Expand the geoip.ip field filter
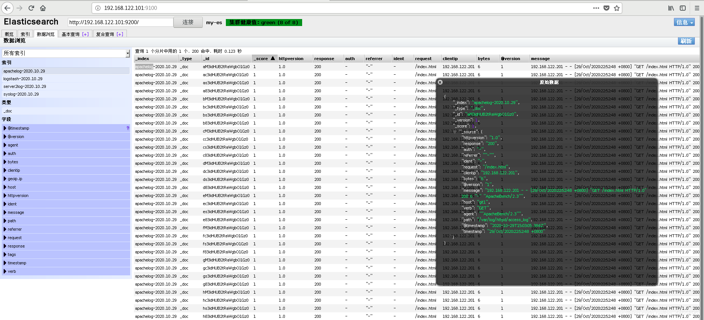 [x=66, y=179]
